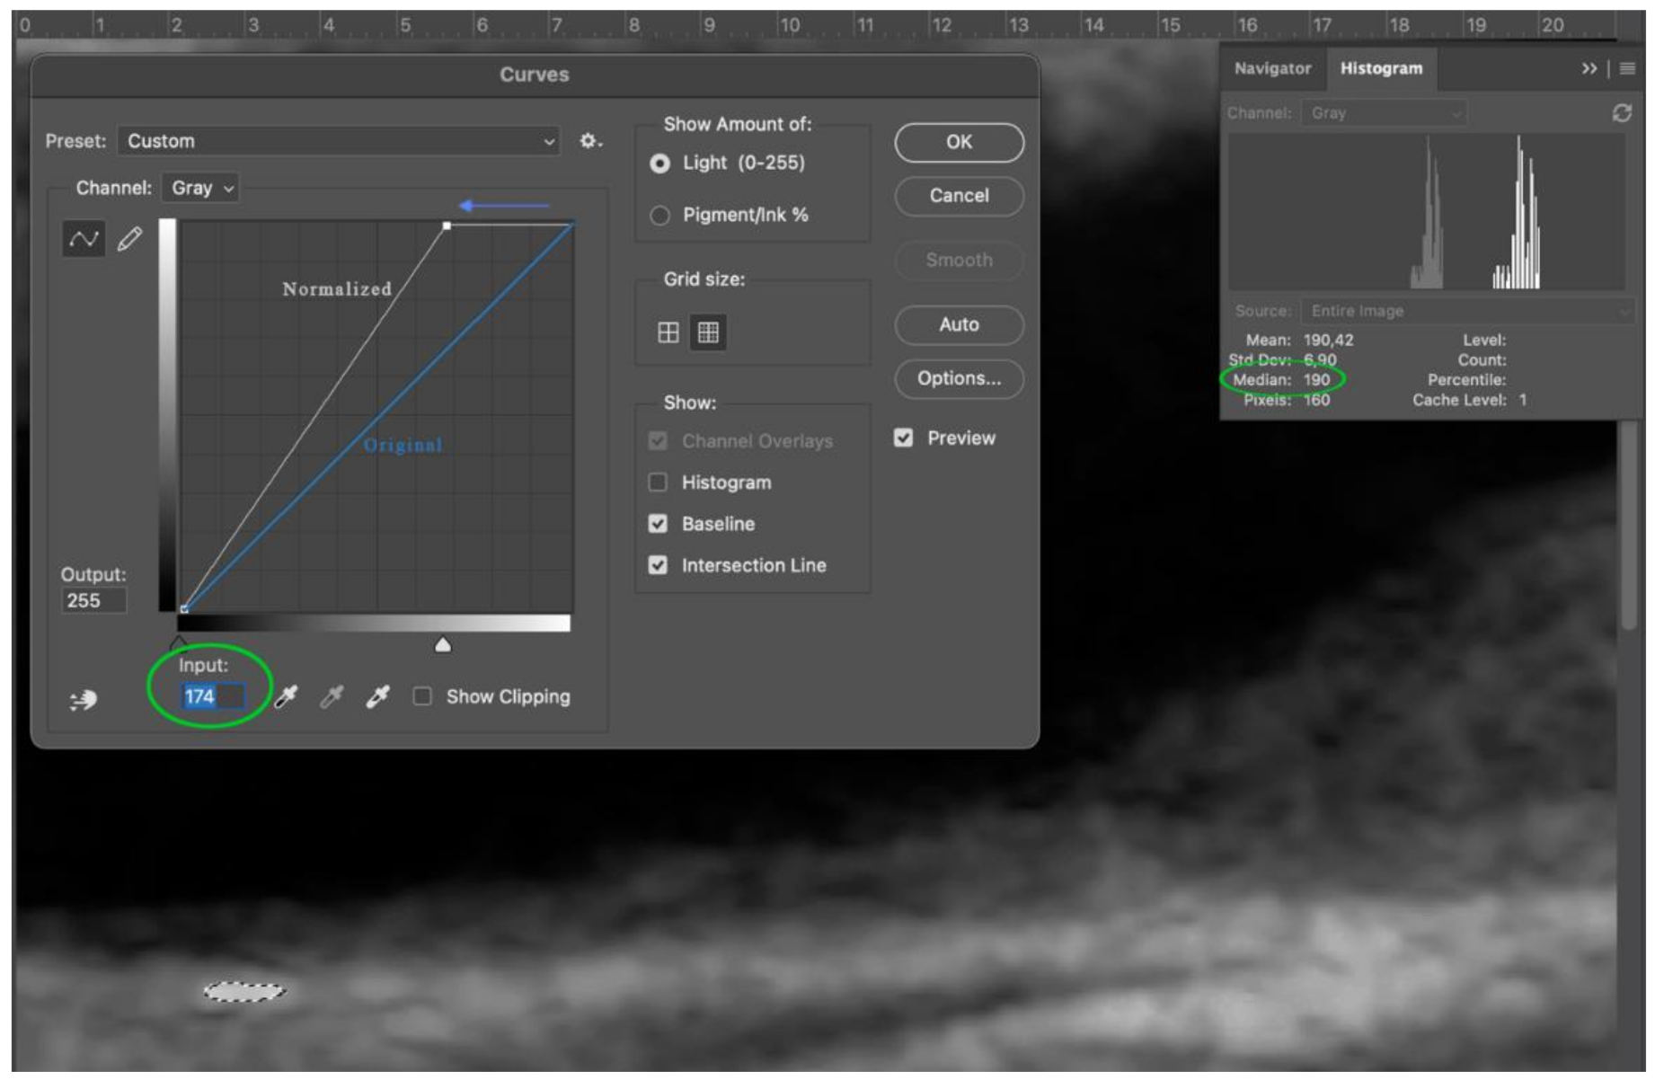
Task: Open the Preset dropdown showing Custom
Action: (x=337, y=141)
